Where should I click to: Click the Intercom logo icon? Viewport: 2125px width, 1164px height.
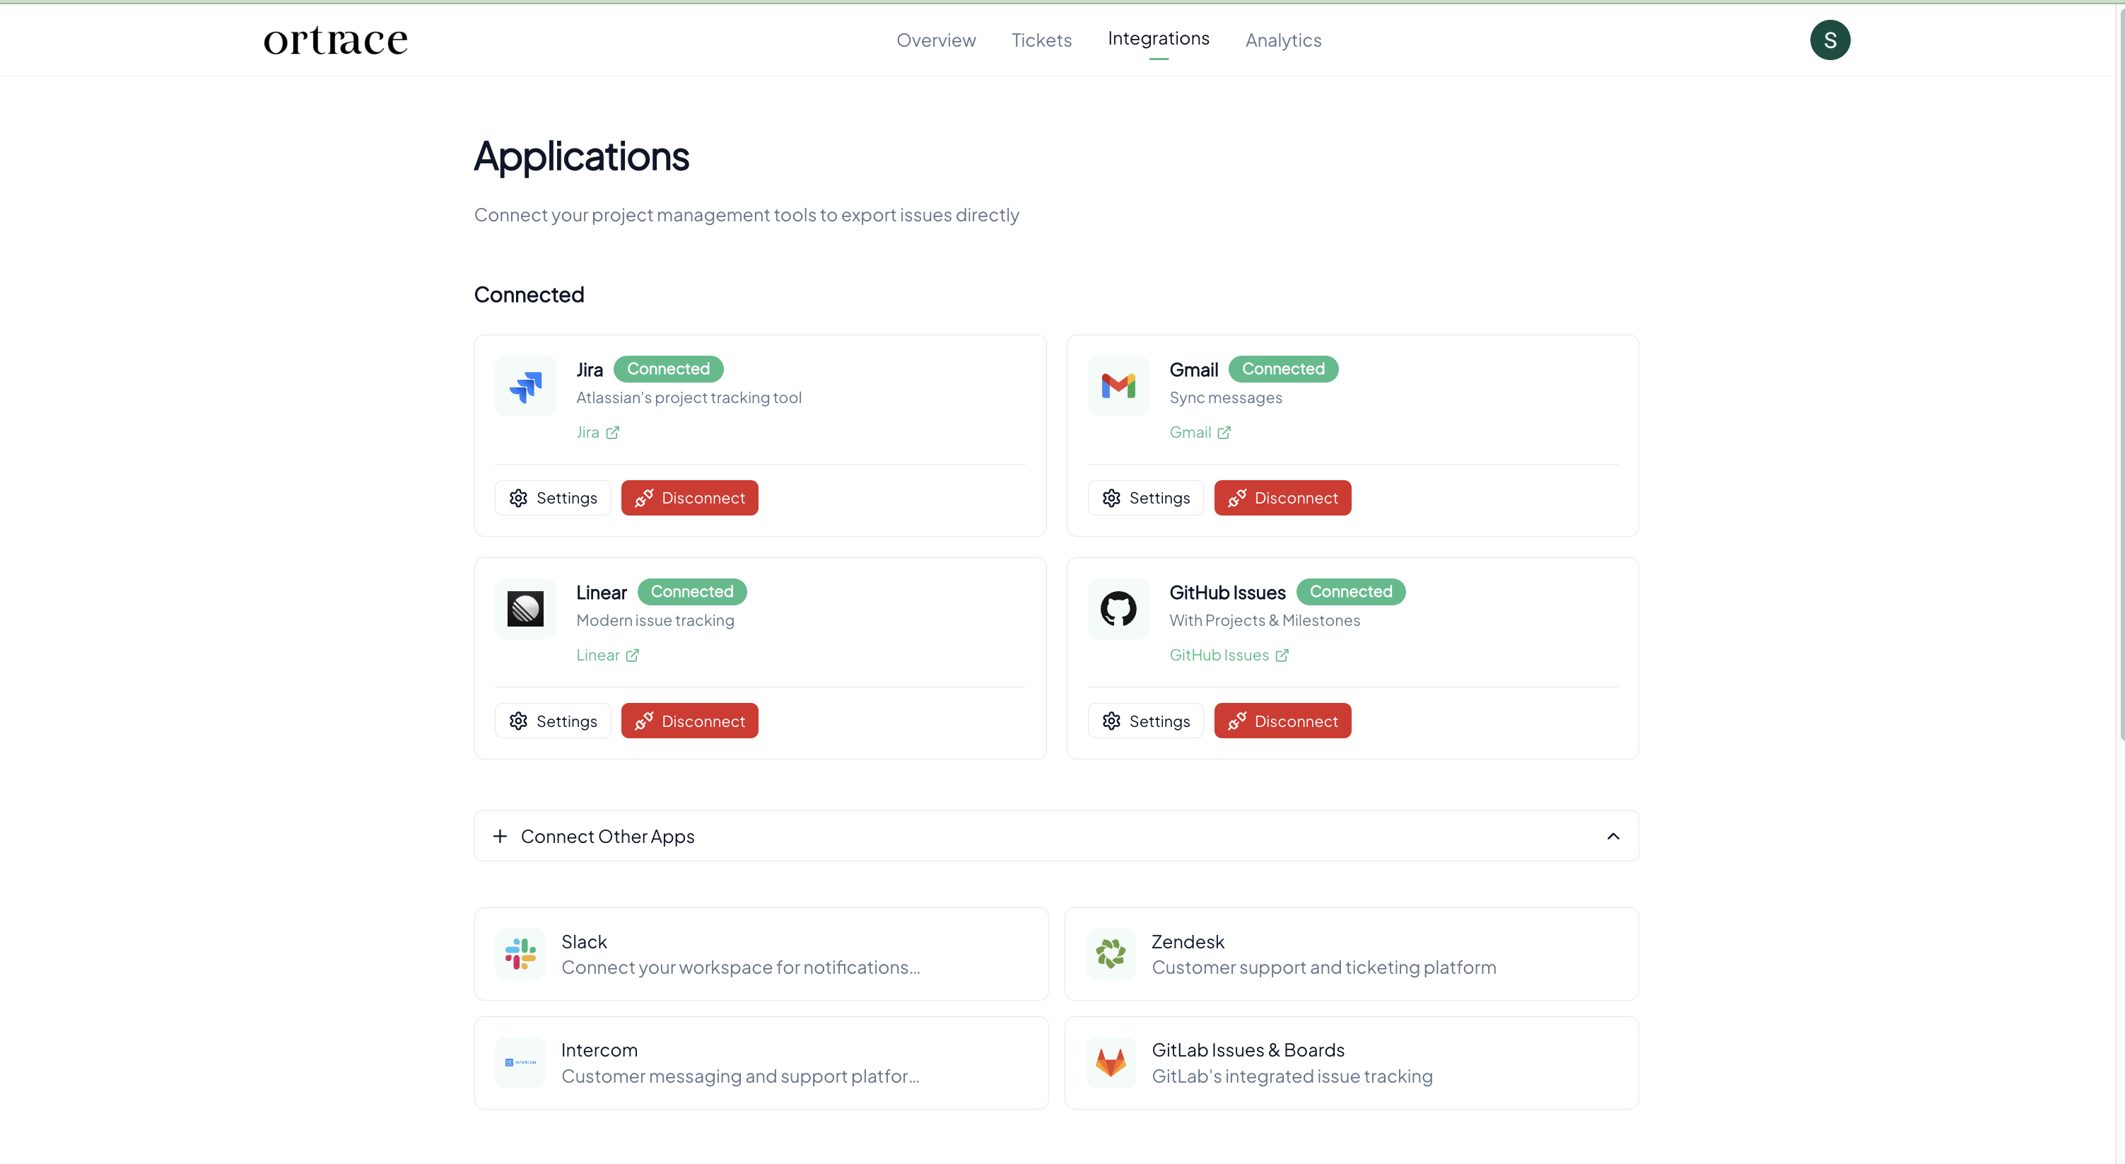[x=520, y=1063]
